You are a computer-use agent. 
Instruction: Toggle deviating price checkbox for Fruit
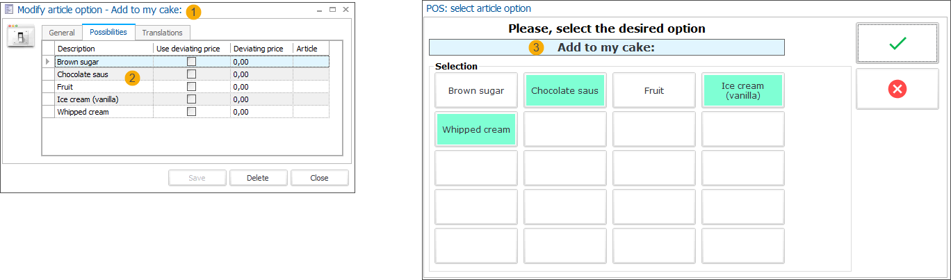point(192,87)
